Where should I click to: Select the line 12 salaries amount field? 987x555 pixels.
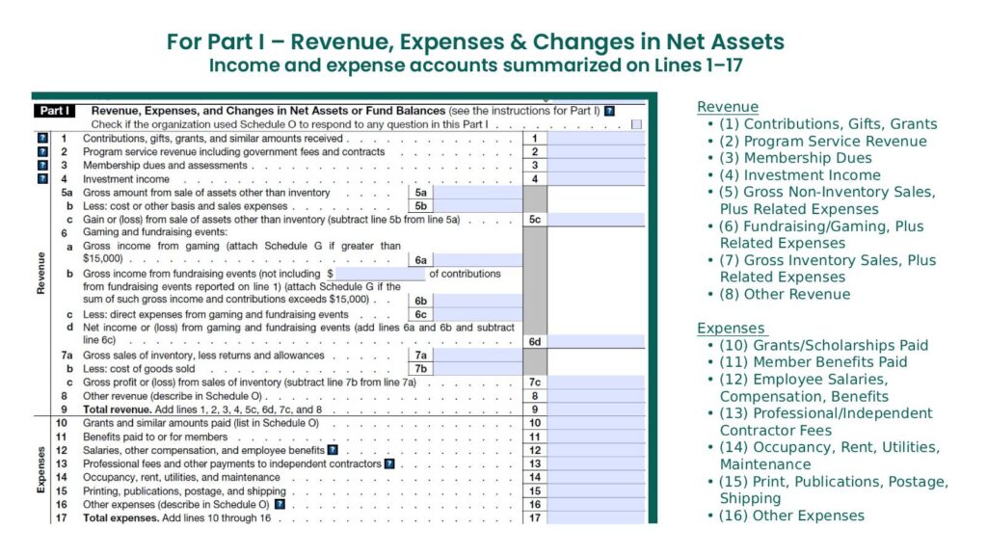click(596, 450)
